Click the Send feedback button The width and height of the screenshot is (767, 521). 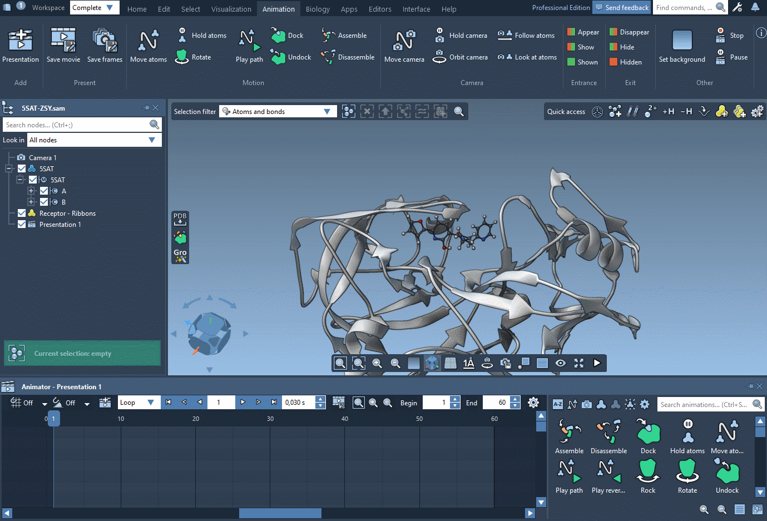(621, 7)
